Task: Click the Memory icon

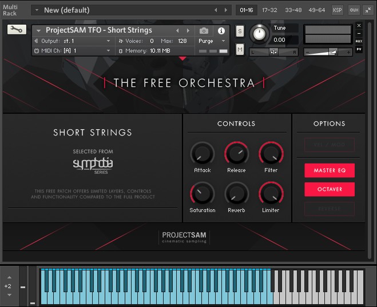Action: tap(121, 51)
